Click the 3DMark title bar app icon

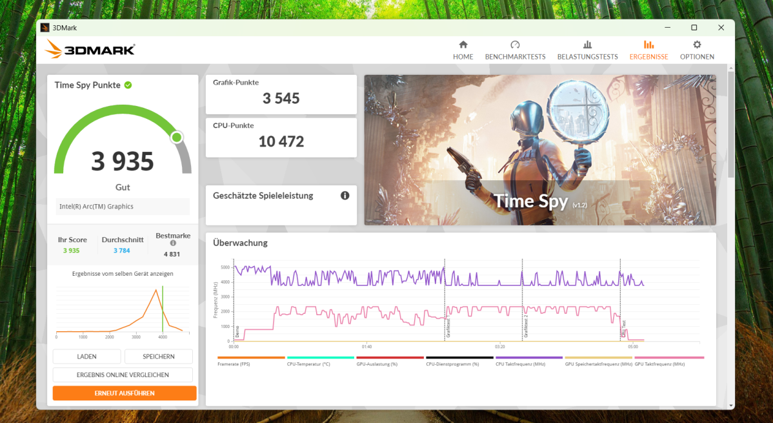45,28
